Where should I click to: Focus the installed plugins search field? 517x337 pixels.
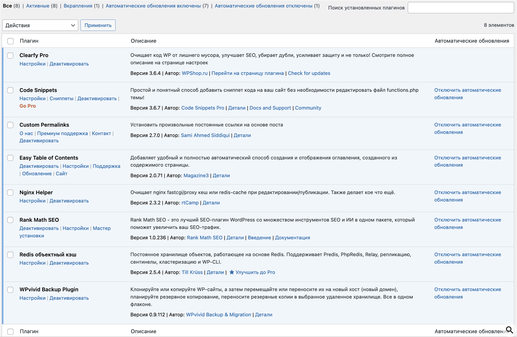[460, 7]
